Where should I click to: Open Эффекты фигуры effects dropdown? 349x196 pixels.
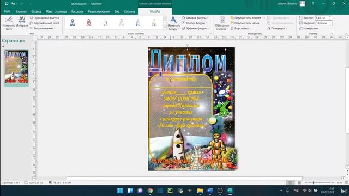click(x=196, y=28)
